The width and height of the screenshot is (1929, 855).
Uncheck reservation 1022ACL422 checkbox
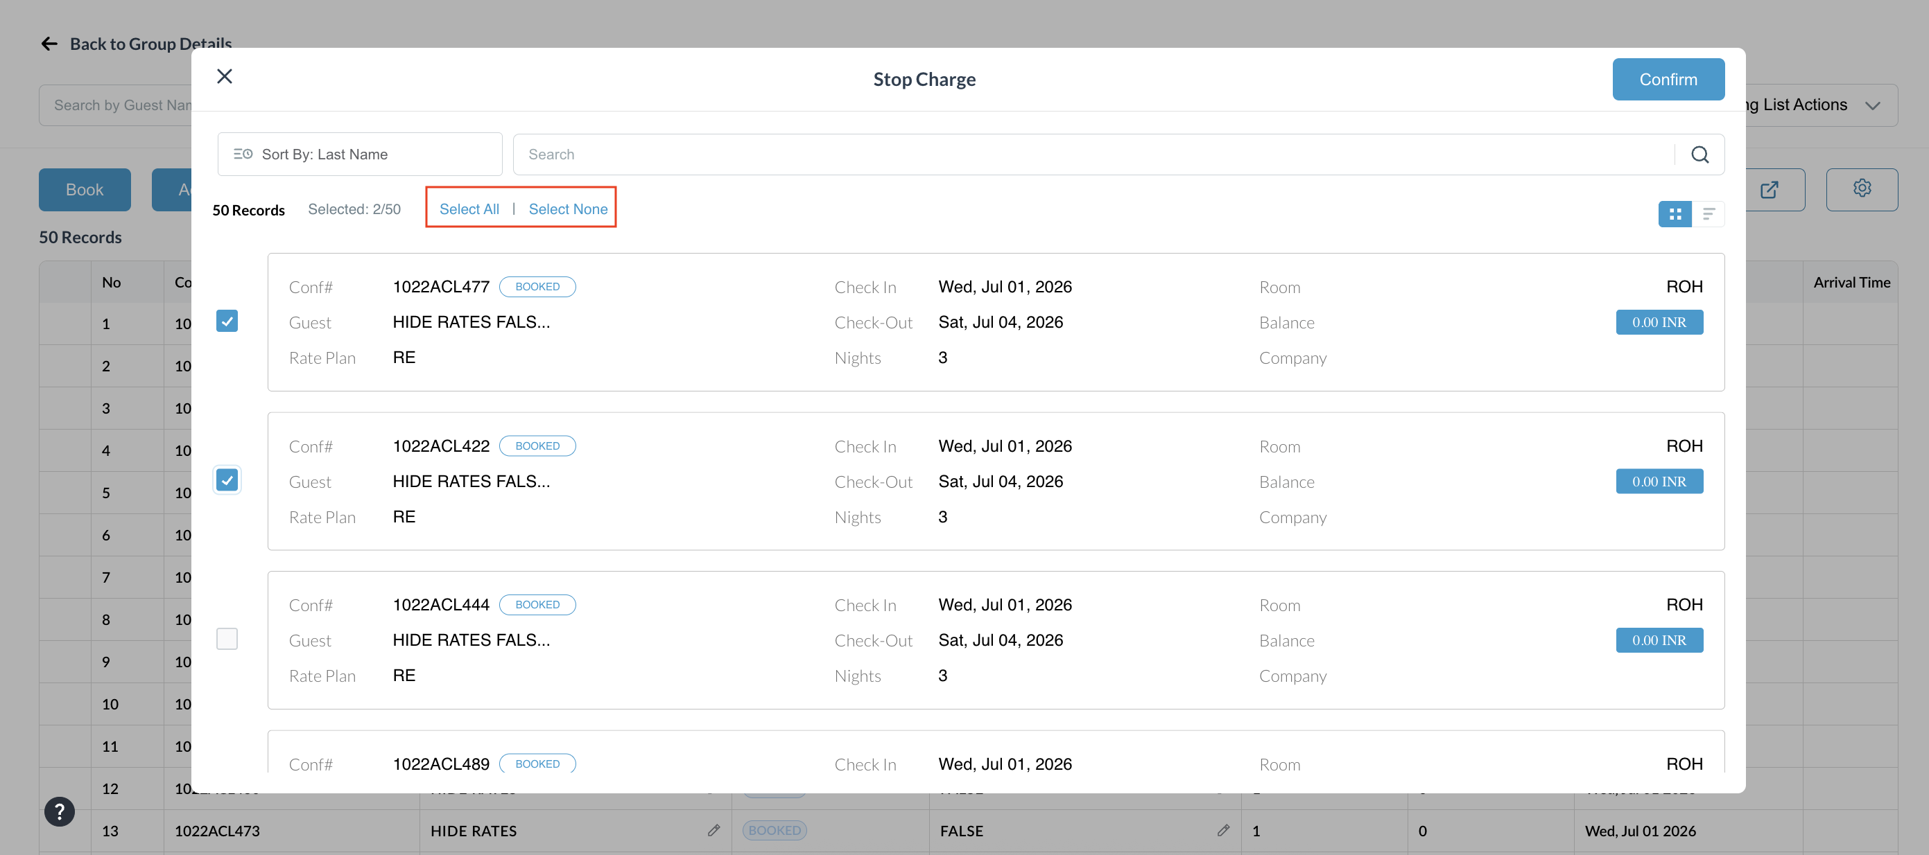[227, 480]
